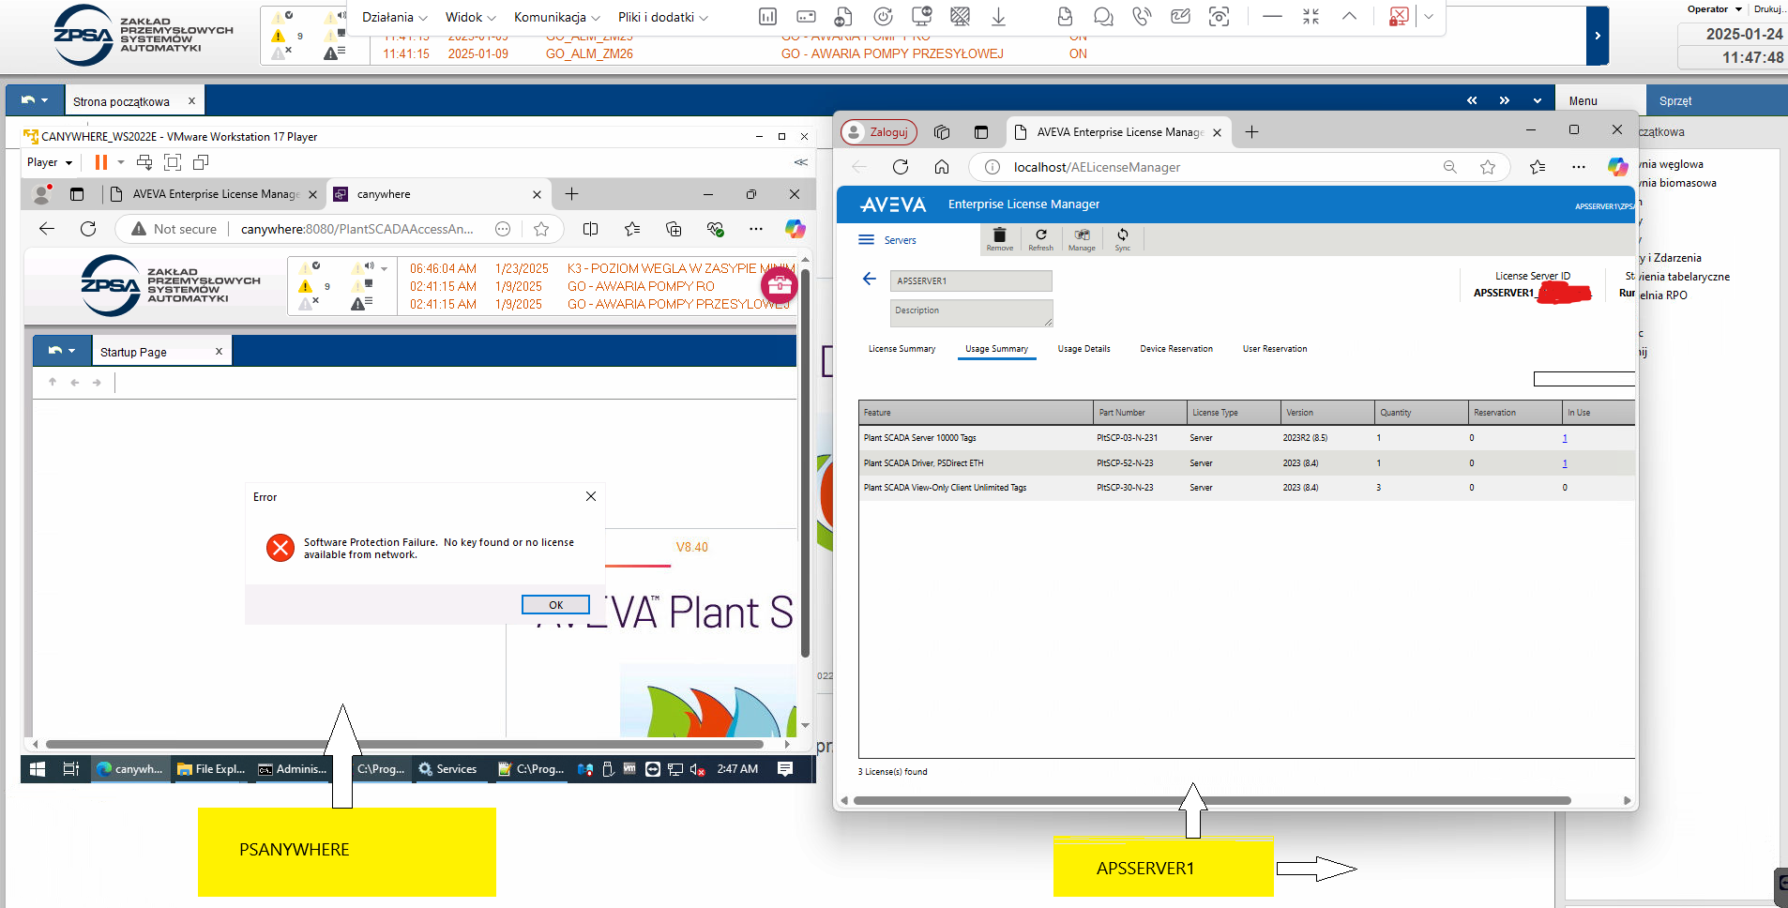Click muted speaker icon in VM tray

697,769
